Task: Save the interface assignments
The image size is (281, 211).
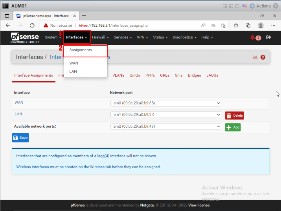Action: 20,138
